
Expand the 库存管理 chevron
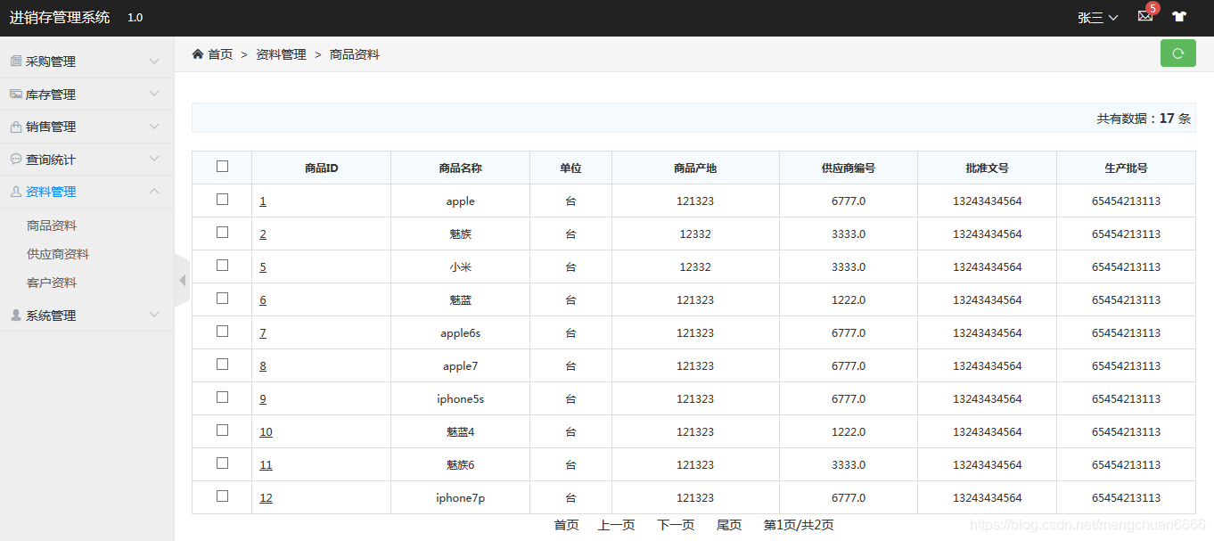pyautogui.click(x=154, y=94)
